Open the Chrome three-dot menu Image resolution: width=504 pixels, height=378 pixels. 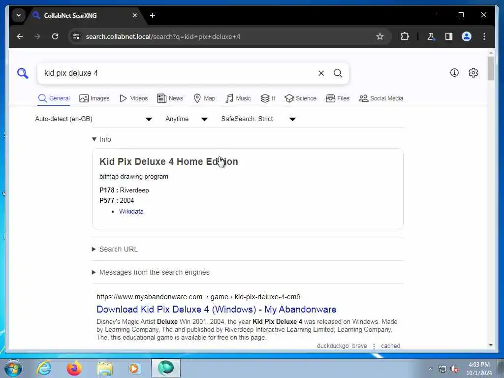(x=484, y=36)
